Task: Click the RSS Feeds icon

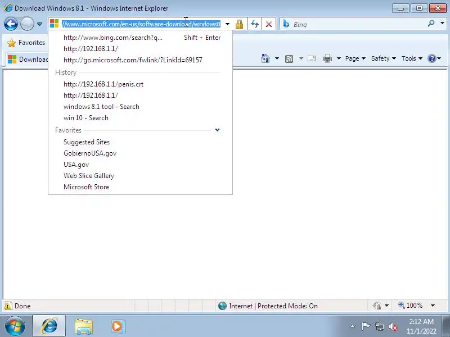Action: pos(289,59)
